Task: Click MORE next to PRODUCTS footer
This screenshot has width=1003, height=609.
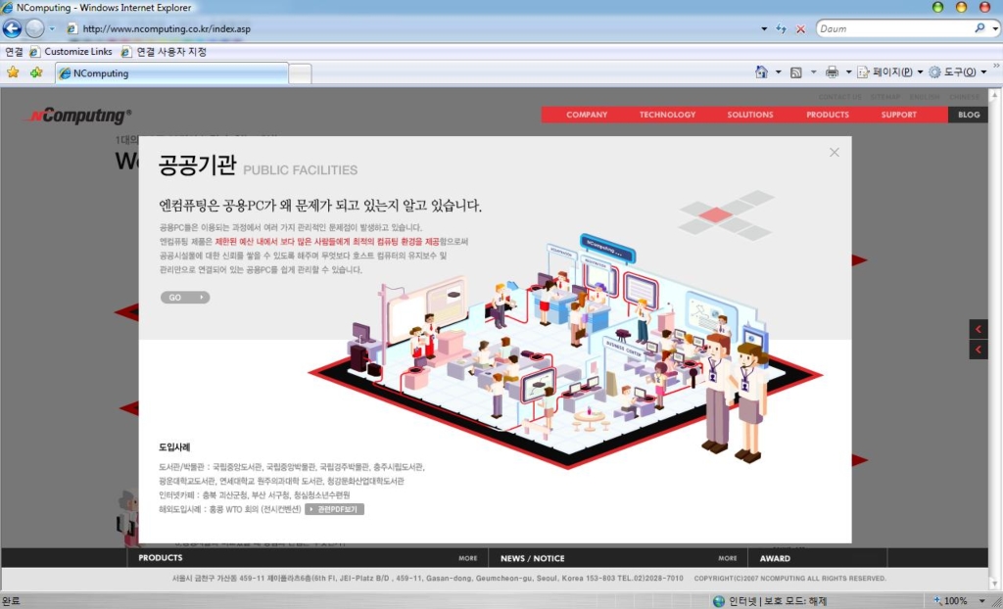Action: click(467, 558)
